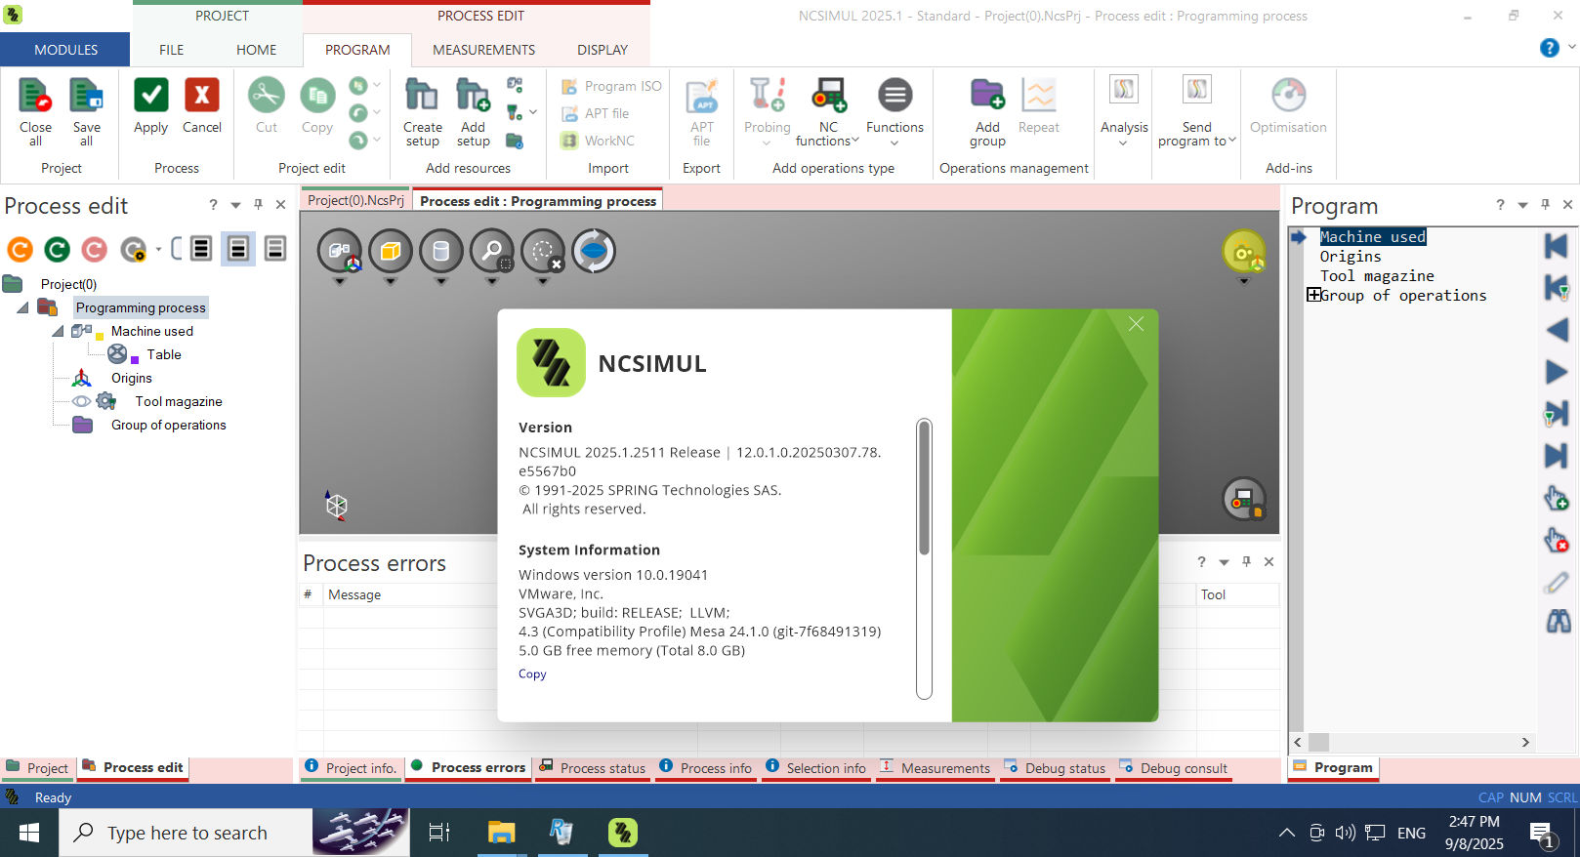Switch to the MEASUREMENTS ribbon tab
Image resolution: width=1580 pixels, height=857 pixels.
coord(483,50)
